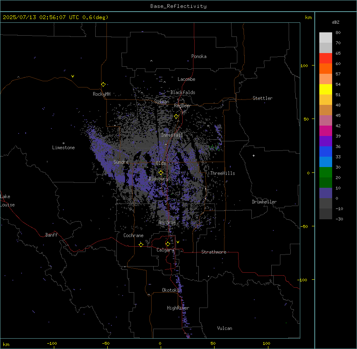Click the yellow diamond marker below RedDeer
The image size is (357, 349).
[x=176, y=116]
